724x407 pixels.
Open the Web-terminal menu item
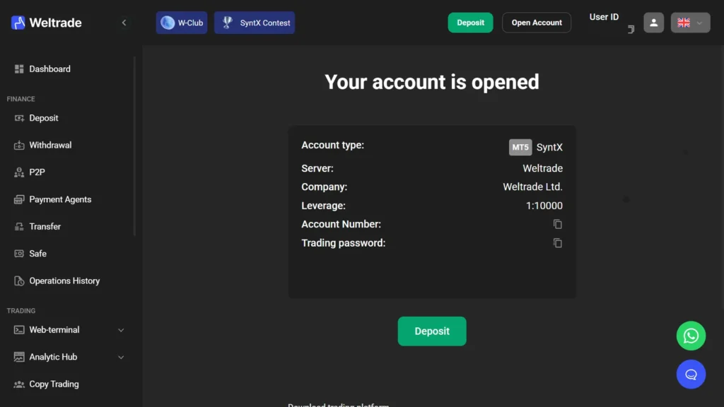pos(54,330)
